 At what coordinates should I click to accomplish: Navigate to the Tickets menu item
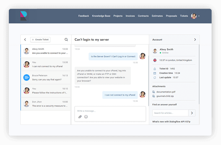click(184, 16)
